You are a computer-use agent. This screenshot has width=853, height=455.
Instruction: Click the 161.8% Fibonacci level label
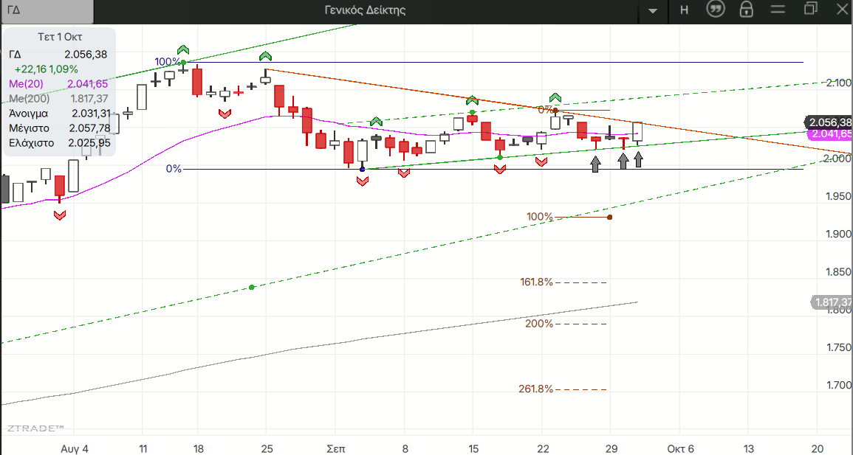click(x=536, y=282)
